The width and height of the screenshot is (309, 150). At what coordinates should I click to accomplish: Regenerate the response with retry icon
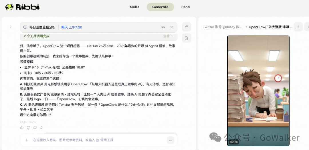[x=41, y=128]
